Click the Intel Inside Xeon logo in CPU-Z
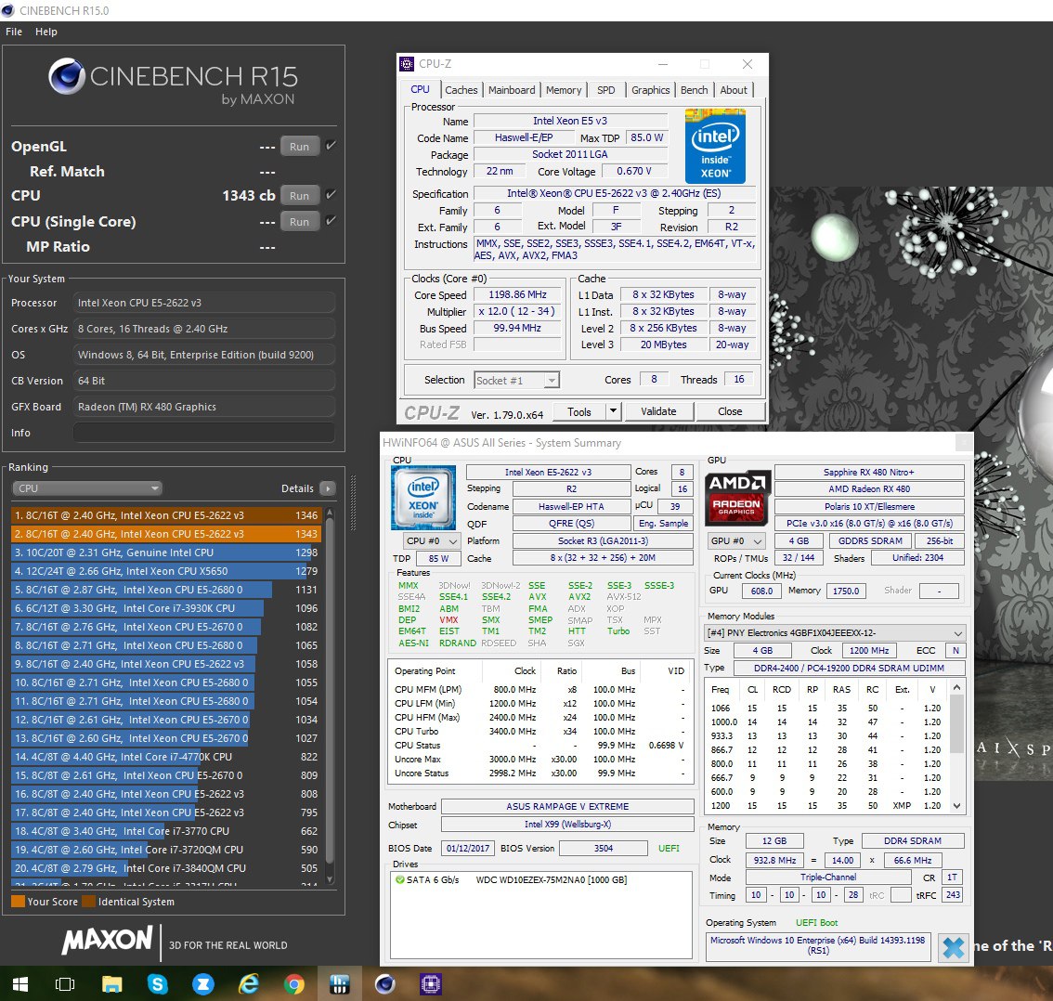 pyautogui.click(x=715, y=146)
